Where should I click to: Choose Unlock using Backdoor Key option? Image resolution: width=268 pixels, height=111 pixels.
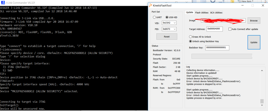click(190, 41)
